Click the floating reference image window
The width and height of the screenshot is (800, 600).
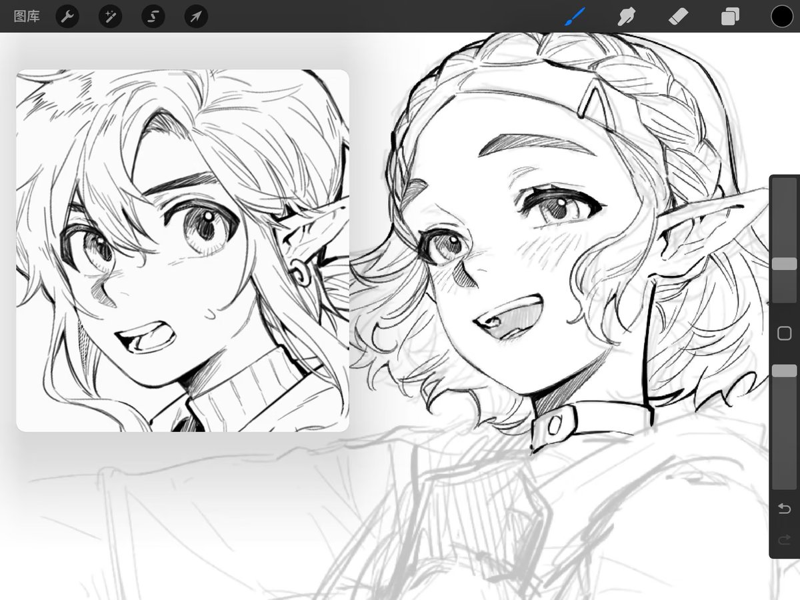pyautogui.click(x=183, y=251)
